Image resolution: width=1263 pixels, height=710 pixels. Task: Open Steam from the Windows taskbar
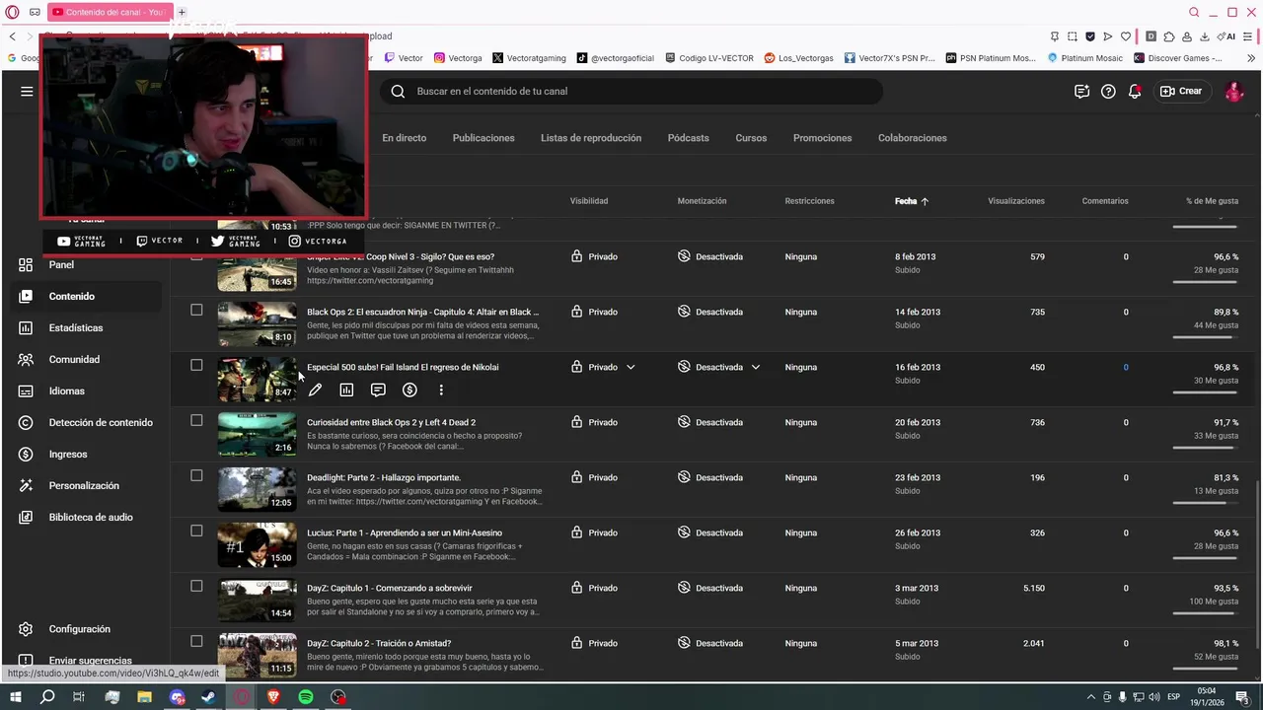[208, 697]
